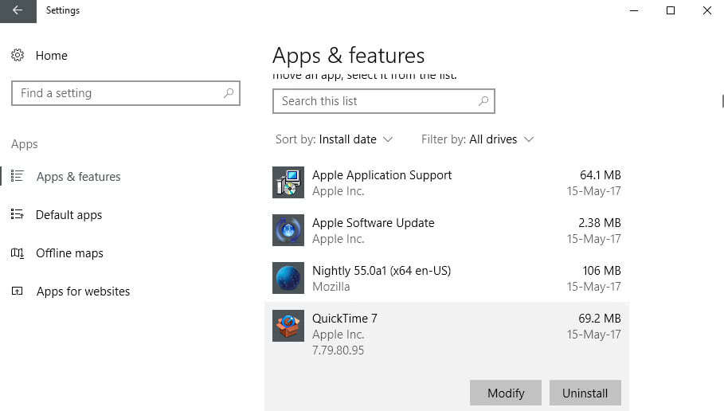The image size is (724, 411).
Task: Navigate to Settings Home
Action: (x=51, y=56)
